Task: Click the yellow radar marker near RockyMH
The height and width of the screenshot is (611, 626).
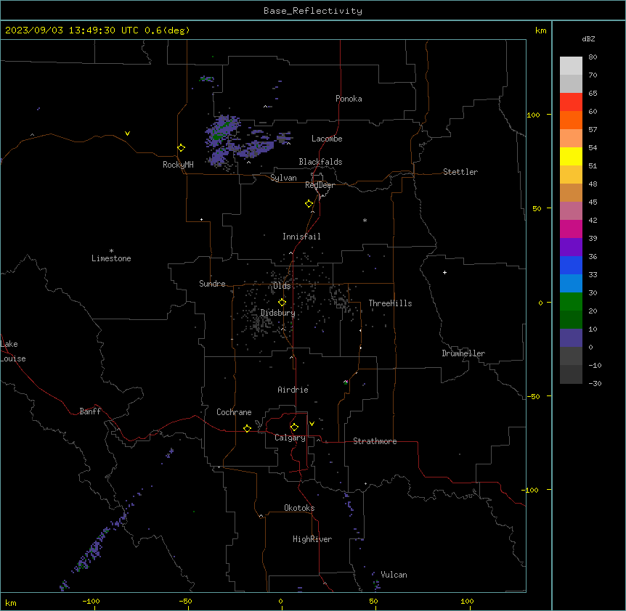Action: pos(182,148)
